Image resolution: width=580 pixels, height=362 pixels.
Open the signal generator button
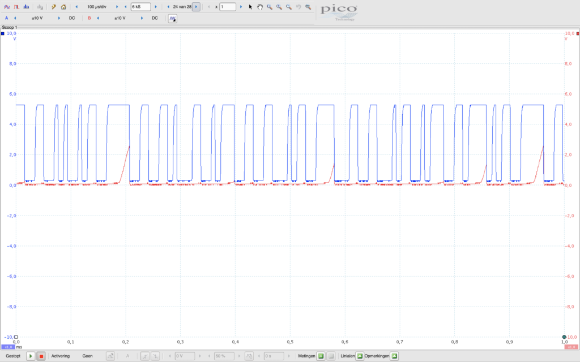point(172,18)
